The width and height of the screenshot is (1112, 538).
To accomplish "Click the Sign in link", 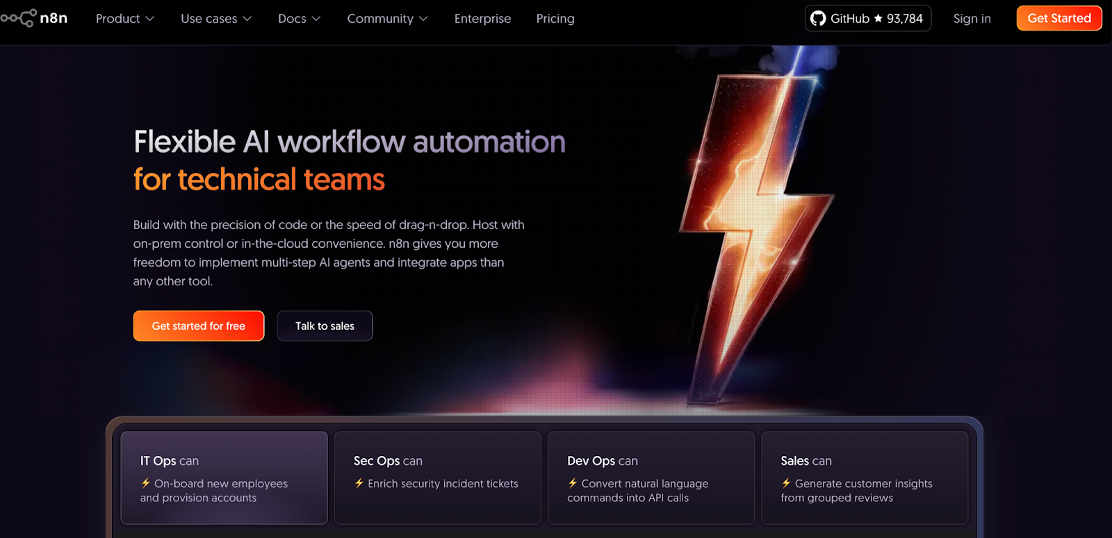I will click(x=972, y=19).
